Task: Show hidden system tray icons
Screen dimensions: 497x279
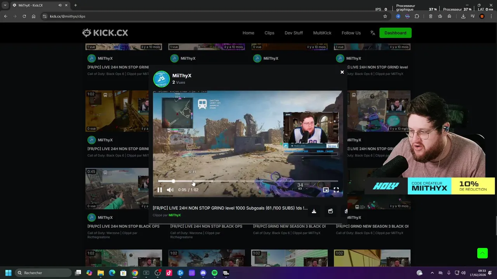Action: point(432,273)
